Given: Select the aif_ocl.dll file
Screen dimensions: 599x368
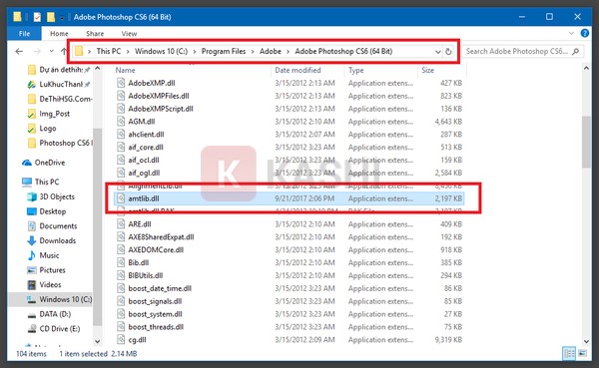Looking at the screenshot, I should (x=144, y=160).
